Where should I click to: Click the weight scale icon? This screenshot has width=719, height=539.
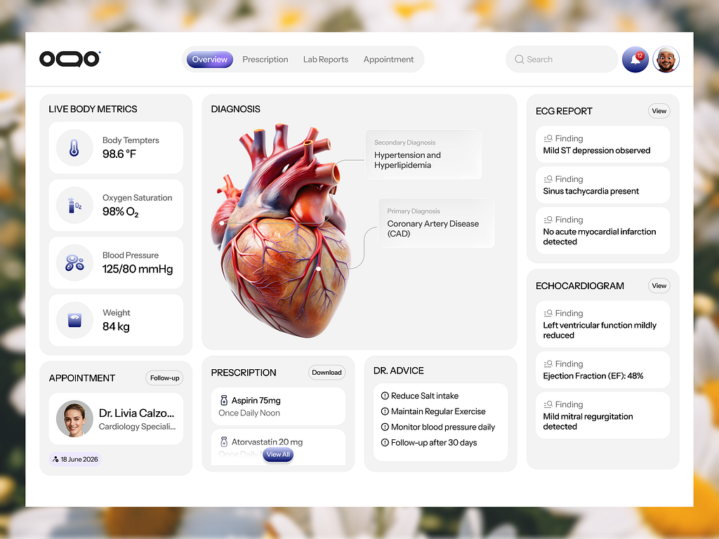74,320
